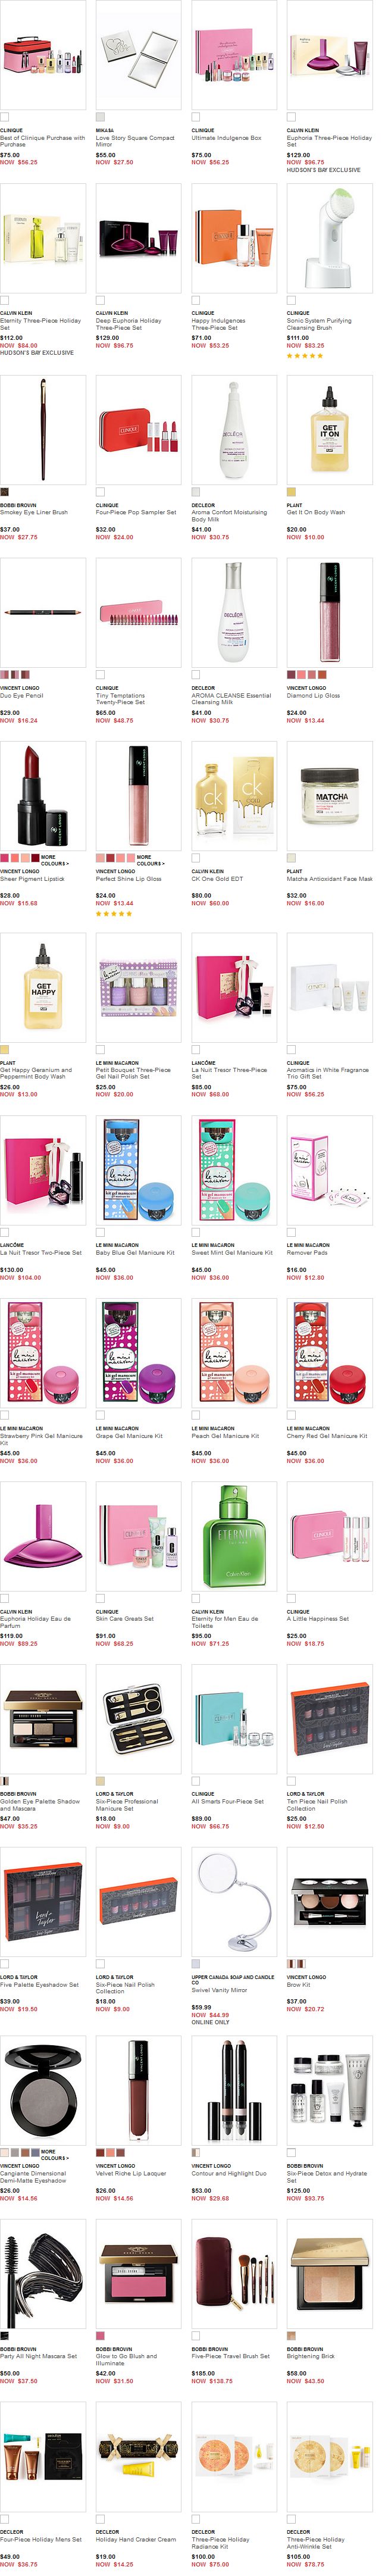Pick the dark swatch under Smokey Eye Liner Brush
The height and width of the screenshot is (2576, 382).
point(5,491)
